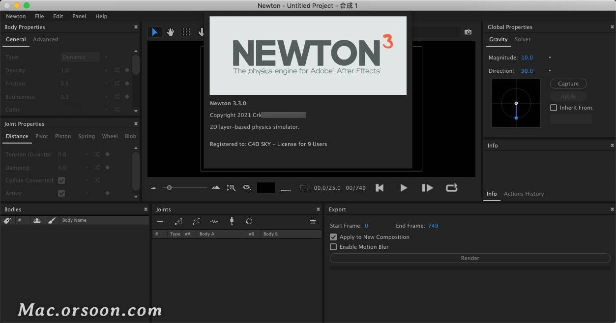This screenshot has width=616, height=323.
Task: Enable Motion Blur checkbox
Action: tap(333, 247)
